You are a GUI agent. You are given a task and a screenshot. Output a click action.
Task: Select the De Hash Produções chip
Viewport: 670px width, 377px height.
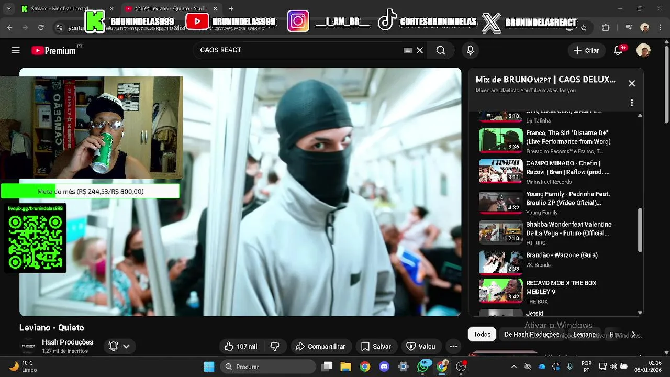(x=531, y=334)
